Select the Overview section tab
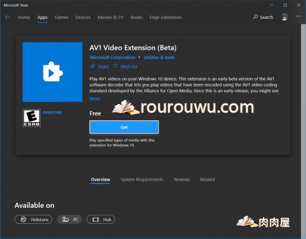Viewport: 306px width, 239px height. (100, 179)
